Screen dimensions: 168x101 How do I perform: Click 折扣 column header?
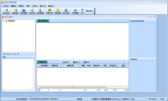click(105, 66)
